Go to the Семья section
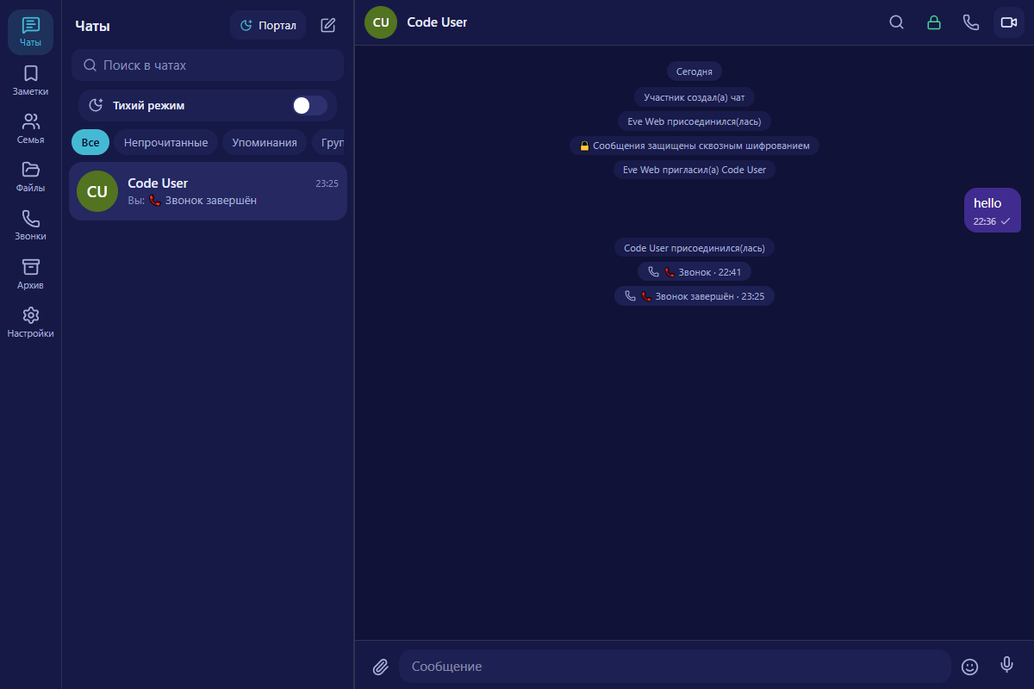This screenshot has height=689, width=1034. pos(30,128)
